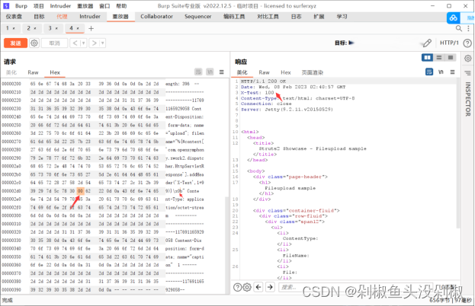Open response search settings gear
The image size is (475, 306).
click(247, 287)
